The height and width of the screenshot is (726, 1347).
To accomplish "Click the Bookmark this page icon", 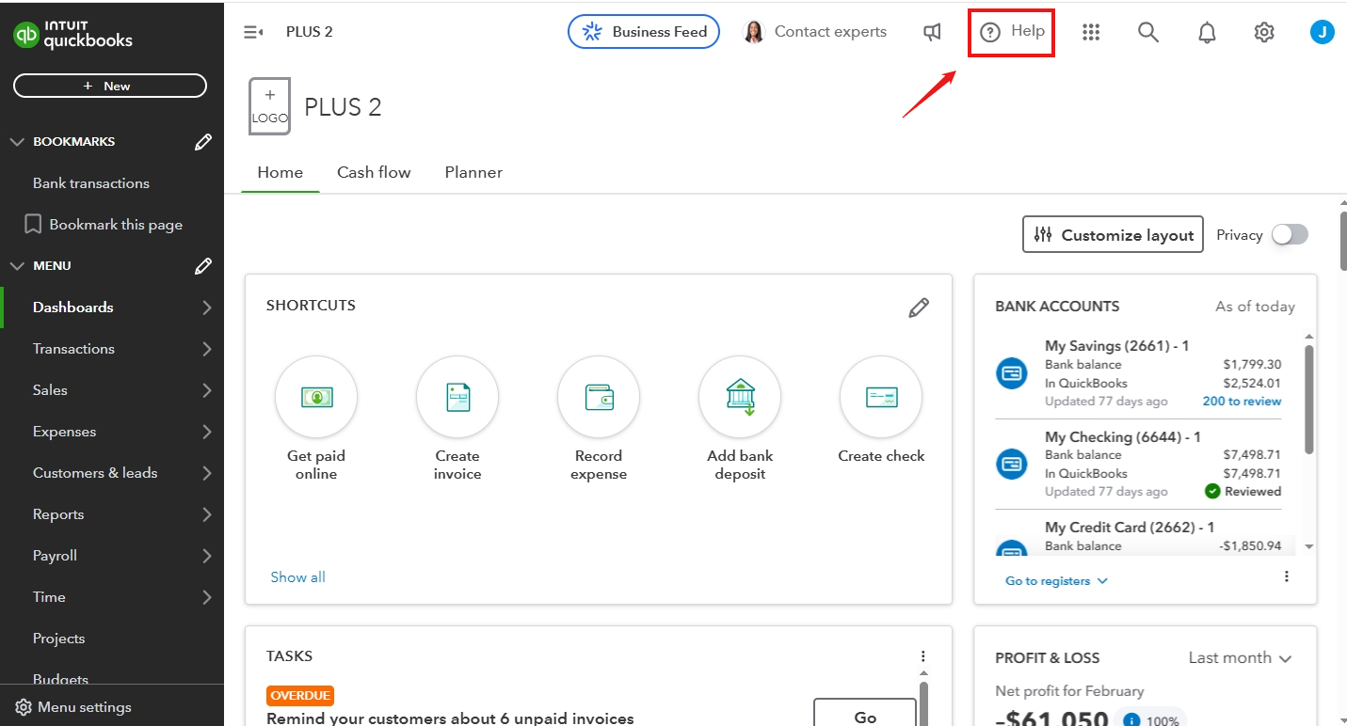I will (33, 225).
